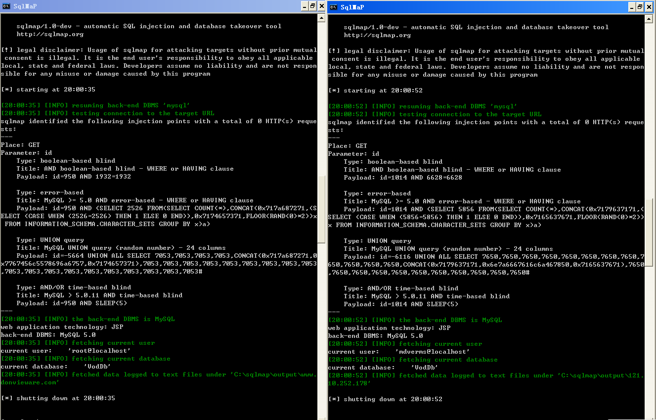Click 'Place: GET' in left window
The height and width of the screenshot is (420, 656).
tap(20, 145)
